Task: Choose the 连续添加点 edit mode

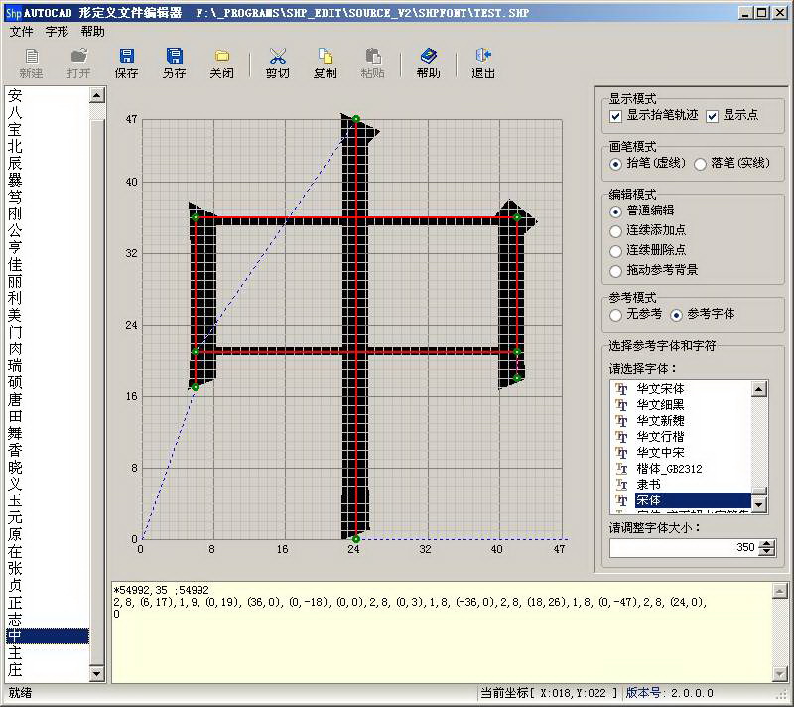Action: (x=615, y=231)
